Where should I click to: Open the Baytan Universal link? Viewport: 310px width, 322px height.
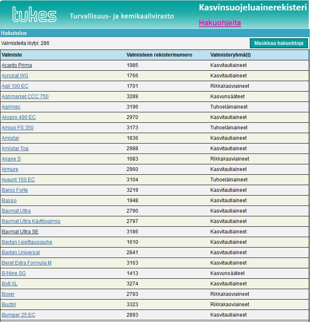coord(21,253)
